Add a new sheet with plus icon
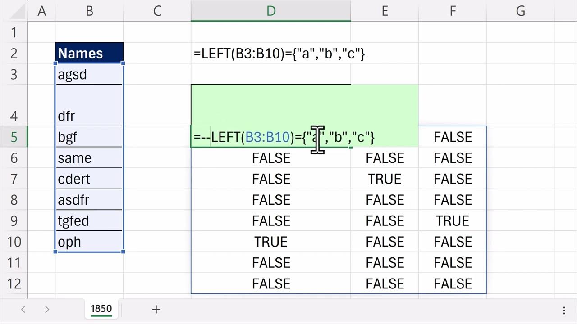The width and height of the screenshot is (577, 324). [156, 309]
